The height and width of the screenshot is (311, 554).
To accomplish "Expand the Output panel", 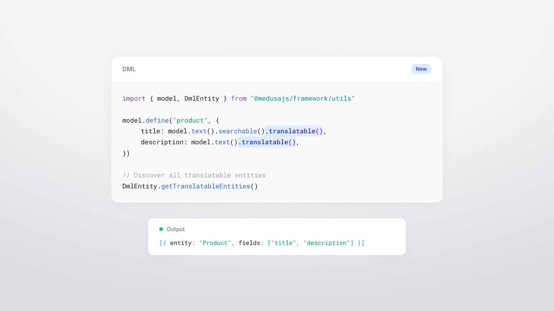I will pos(277,236).
